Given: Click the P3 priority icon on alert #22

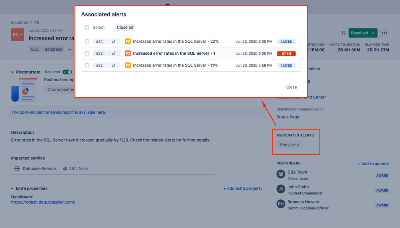Looking at the screenshot, I should click(x=128, y=65).
